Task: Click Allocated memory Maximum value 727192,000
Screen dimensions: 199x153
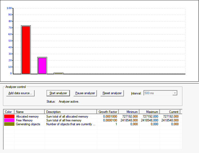Action: (x=150, y=117)
